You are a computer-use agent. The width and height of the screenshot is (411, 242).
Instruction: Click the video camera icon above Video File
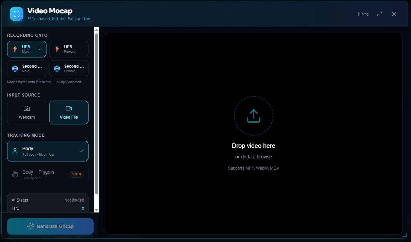tap(69, 108)
